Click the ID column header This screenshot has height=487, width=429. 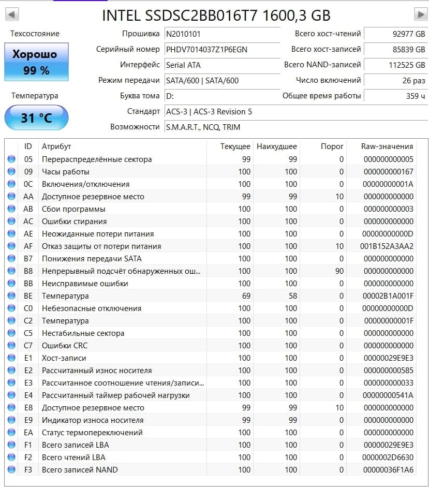[28, 146]
